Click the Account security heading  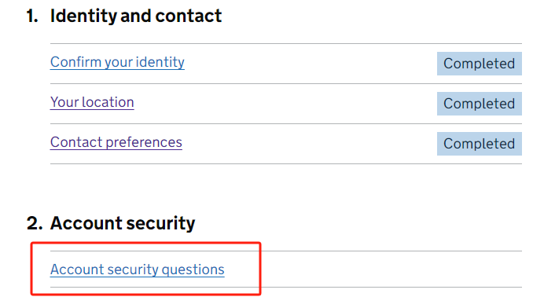coord(123,223)
